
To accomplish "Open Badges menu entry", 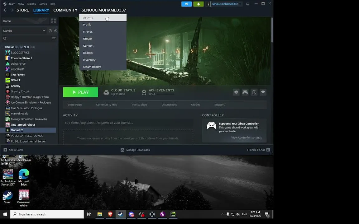I will pos(103,53).
